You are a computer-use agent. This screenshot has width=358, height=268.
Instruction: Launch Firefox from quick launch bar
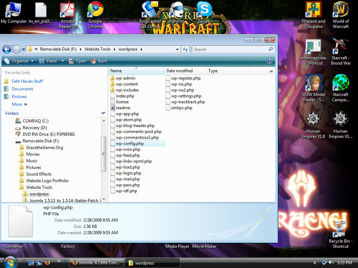pyautogui.click(x=47, y=262)
